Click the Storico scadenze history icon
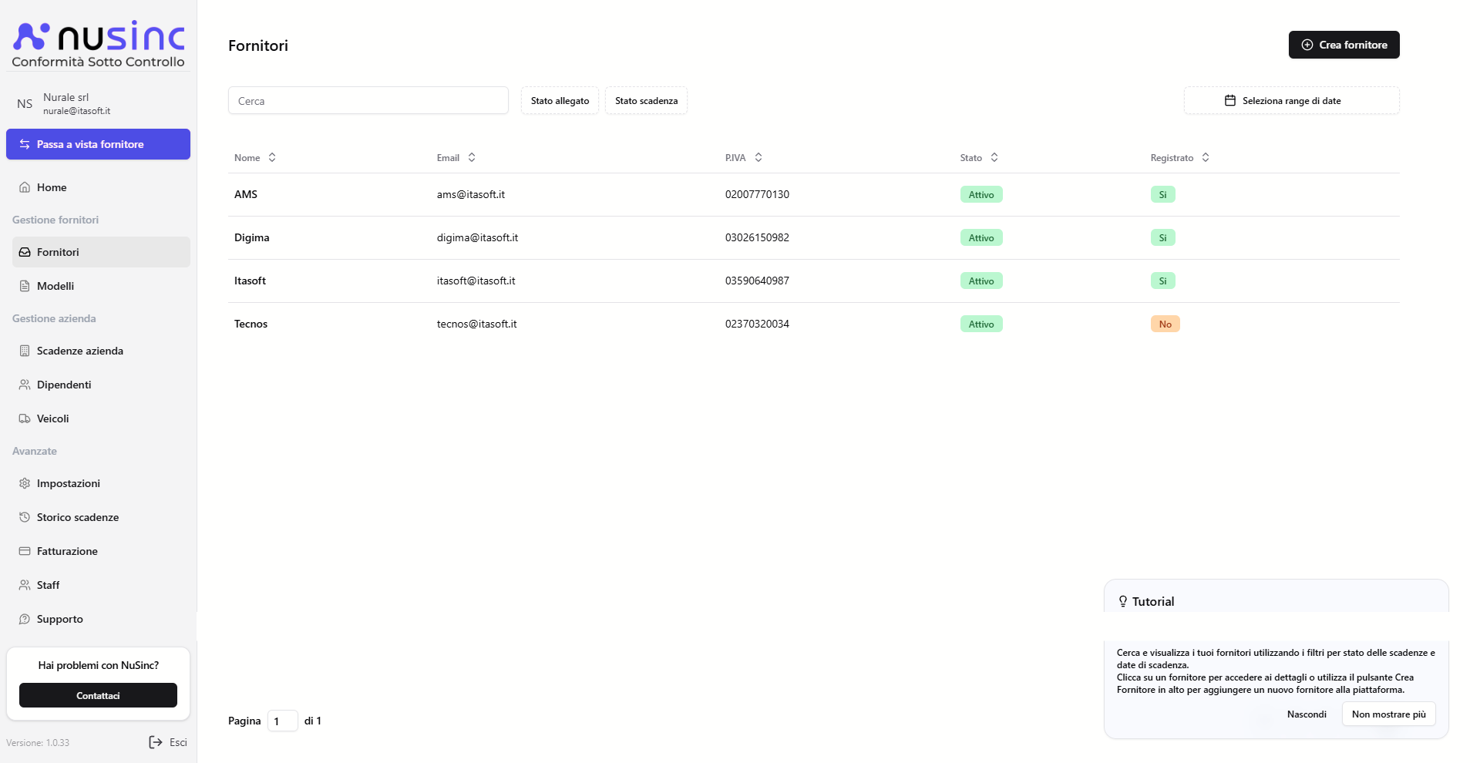The height and width of the screenshot is (763, 1480). click(x=25, y=517)
